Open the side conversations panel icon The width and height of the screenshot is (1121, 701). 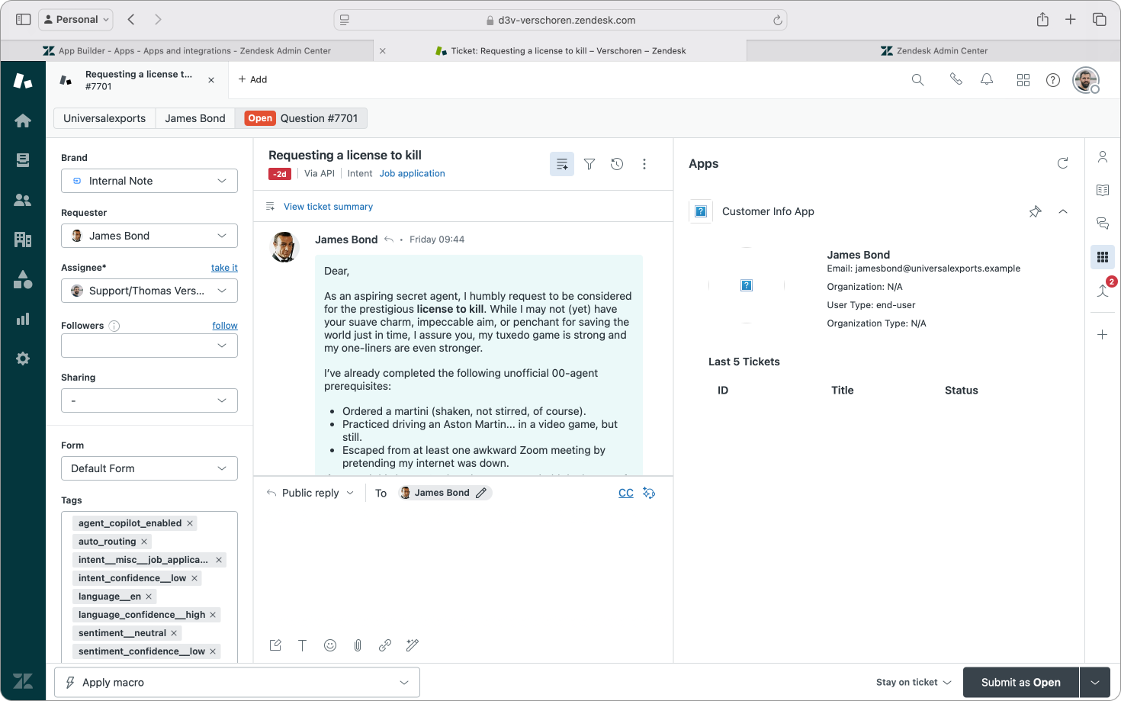1103,223
